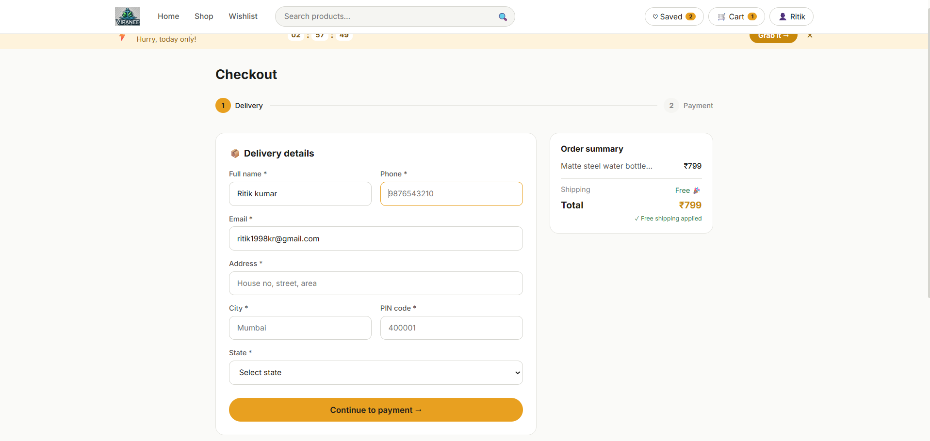Open the Cart with shopping cart icon

pos(736,16)
